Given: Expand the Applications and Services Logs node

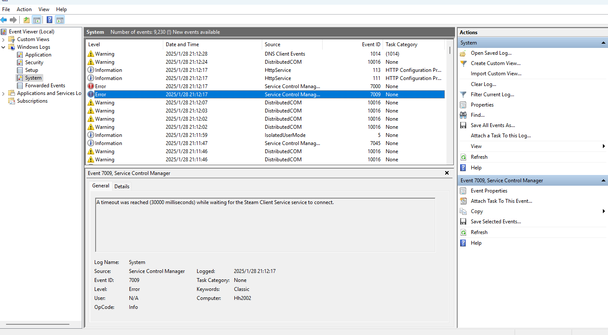Looking at the screenshot, I should coord(3,93).
